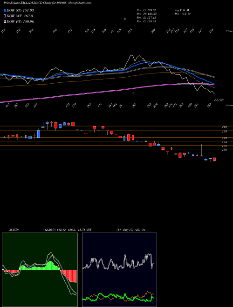Click the MACD (12,26,9) values text

64,230
